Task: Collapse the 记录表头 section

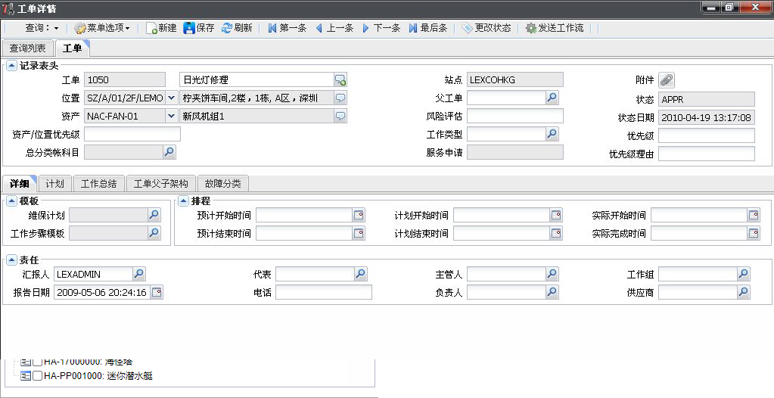Action: point(12,66)
